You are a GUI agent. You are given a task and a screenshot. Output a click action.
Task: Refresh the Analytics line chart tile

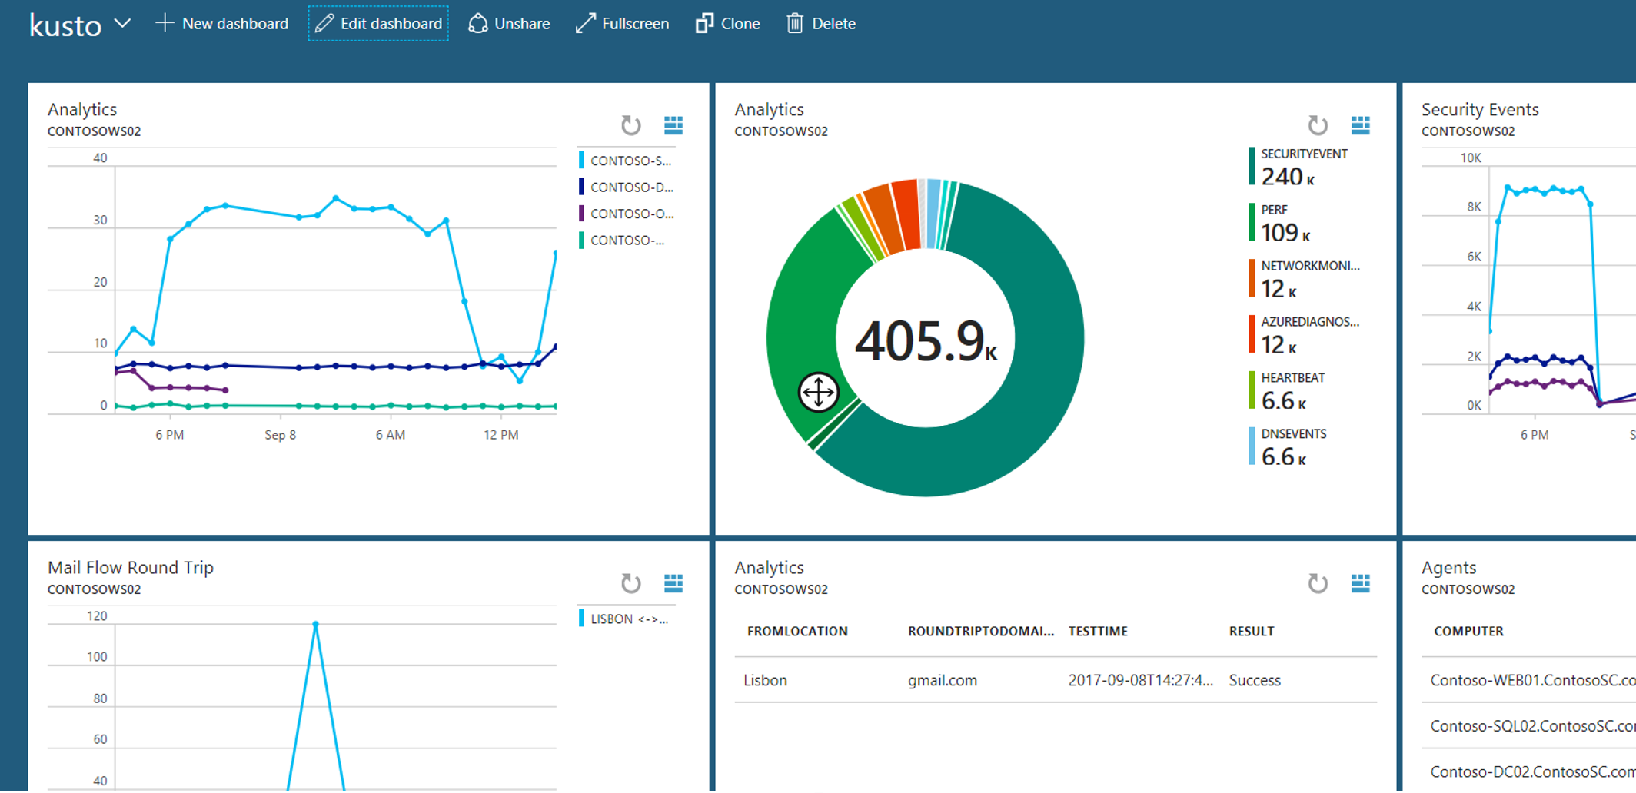pyautogui.click(x=631, y=125)
